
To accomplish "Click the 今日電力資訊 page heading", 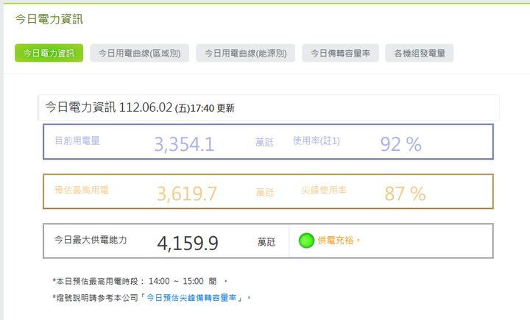I will [49, 19].
